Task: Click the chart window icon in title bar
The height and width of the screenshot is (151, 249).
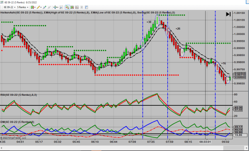Action: (2, 2)
